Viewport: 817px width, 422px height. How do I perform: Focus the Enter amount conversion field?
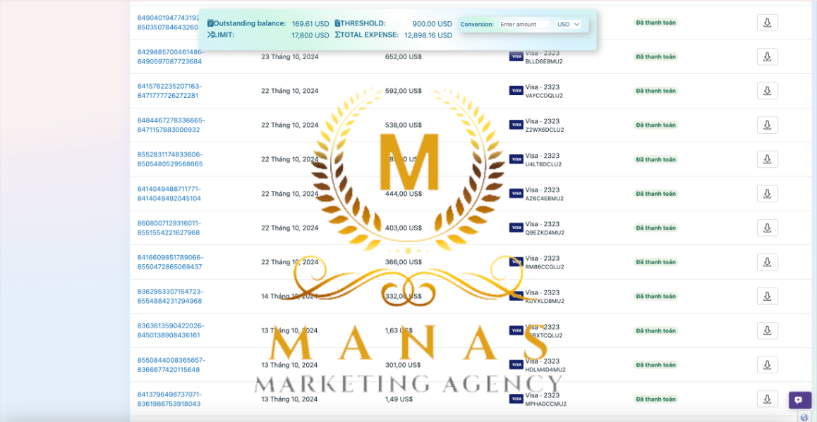point(524,24)
